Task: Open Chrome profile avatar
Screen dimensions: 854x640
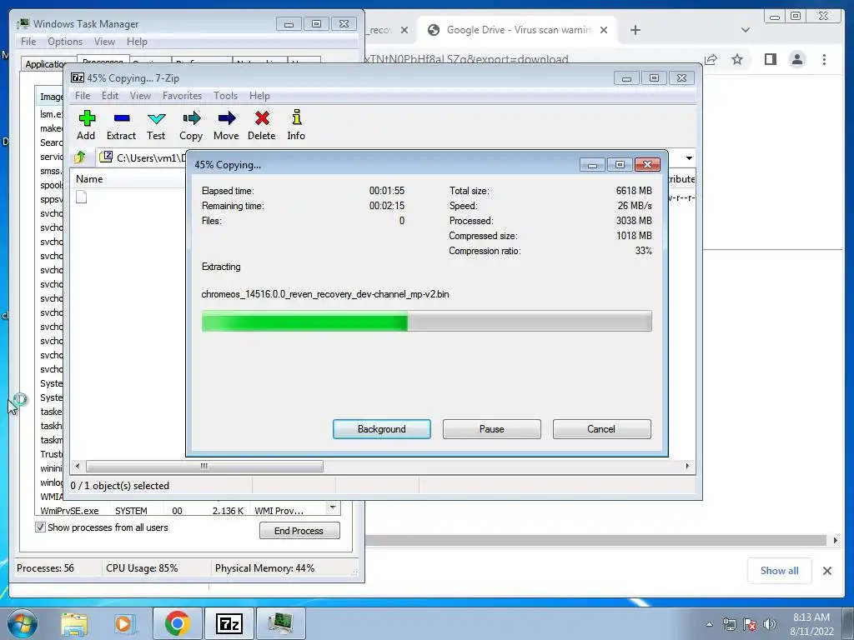Action: pyautogui.click(x=797, y=59)
